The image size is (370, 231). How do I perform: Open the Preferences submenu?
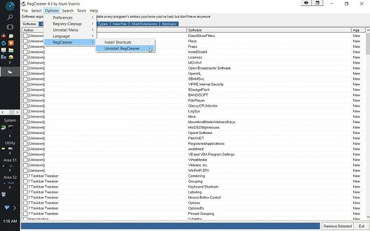tap(70, 18)
